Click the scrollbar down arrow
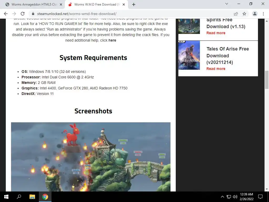Image resolution: width=269 pixels, height=202 pixels. [267, 189]
